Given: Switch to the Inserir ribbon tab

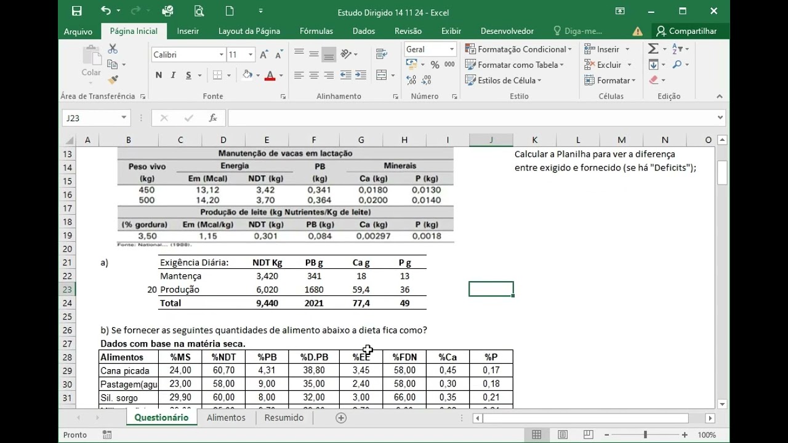Looking at the screenshot, I should (x=188, y=31).
